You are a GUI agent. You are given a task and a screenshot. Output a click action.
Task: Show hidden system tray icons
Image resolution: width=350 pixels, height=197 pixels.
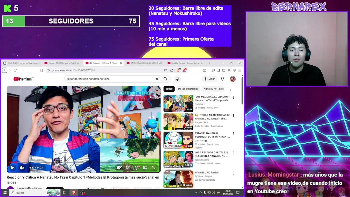[196, 193]
